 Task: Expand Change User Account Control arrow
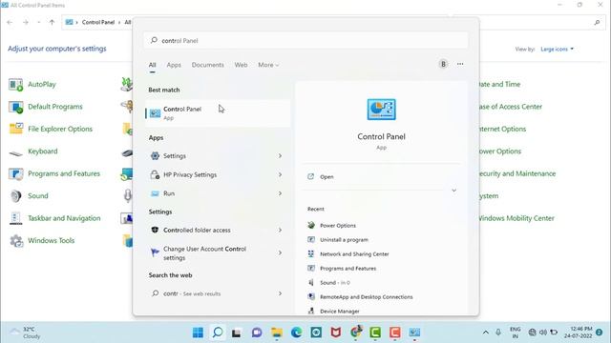point(280,252)
